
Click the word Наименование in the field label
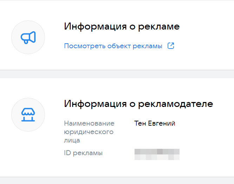[89, 123]
